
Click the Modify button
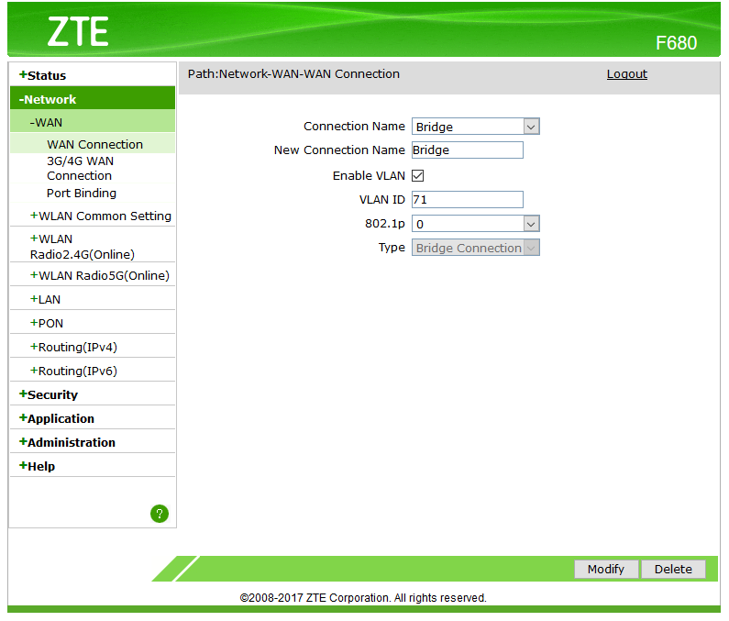point(606,569)
